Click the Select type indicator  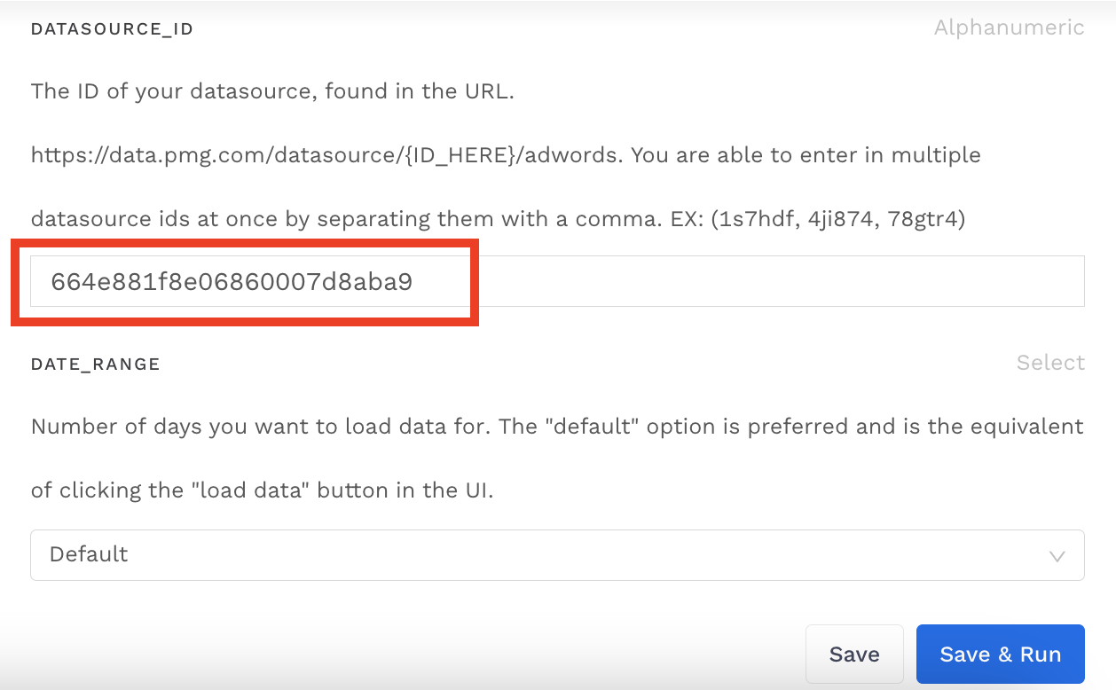tap(1050, 362)
